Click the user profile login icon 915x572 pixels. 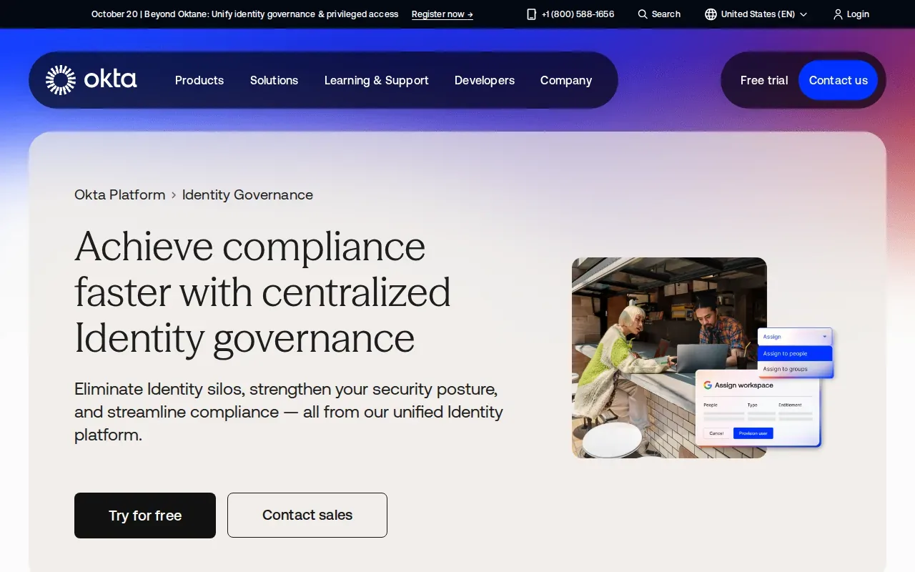[x=838, y=14]
